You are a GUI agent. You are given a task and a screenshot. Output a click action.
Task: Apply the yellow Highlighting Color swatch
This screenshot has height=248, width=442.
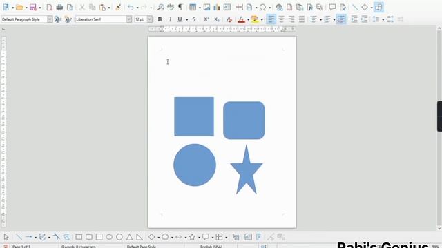pos(255,19)
